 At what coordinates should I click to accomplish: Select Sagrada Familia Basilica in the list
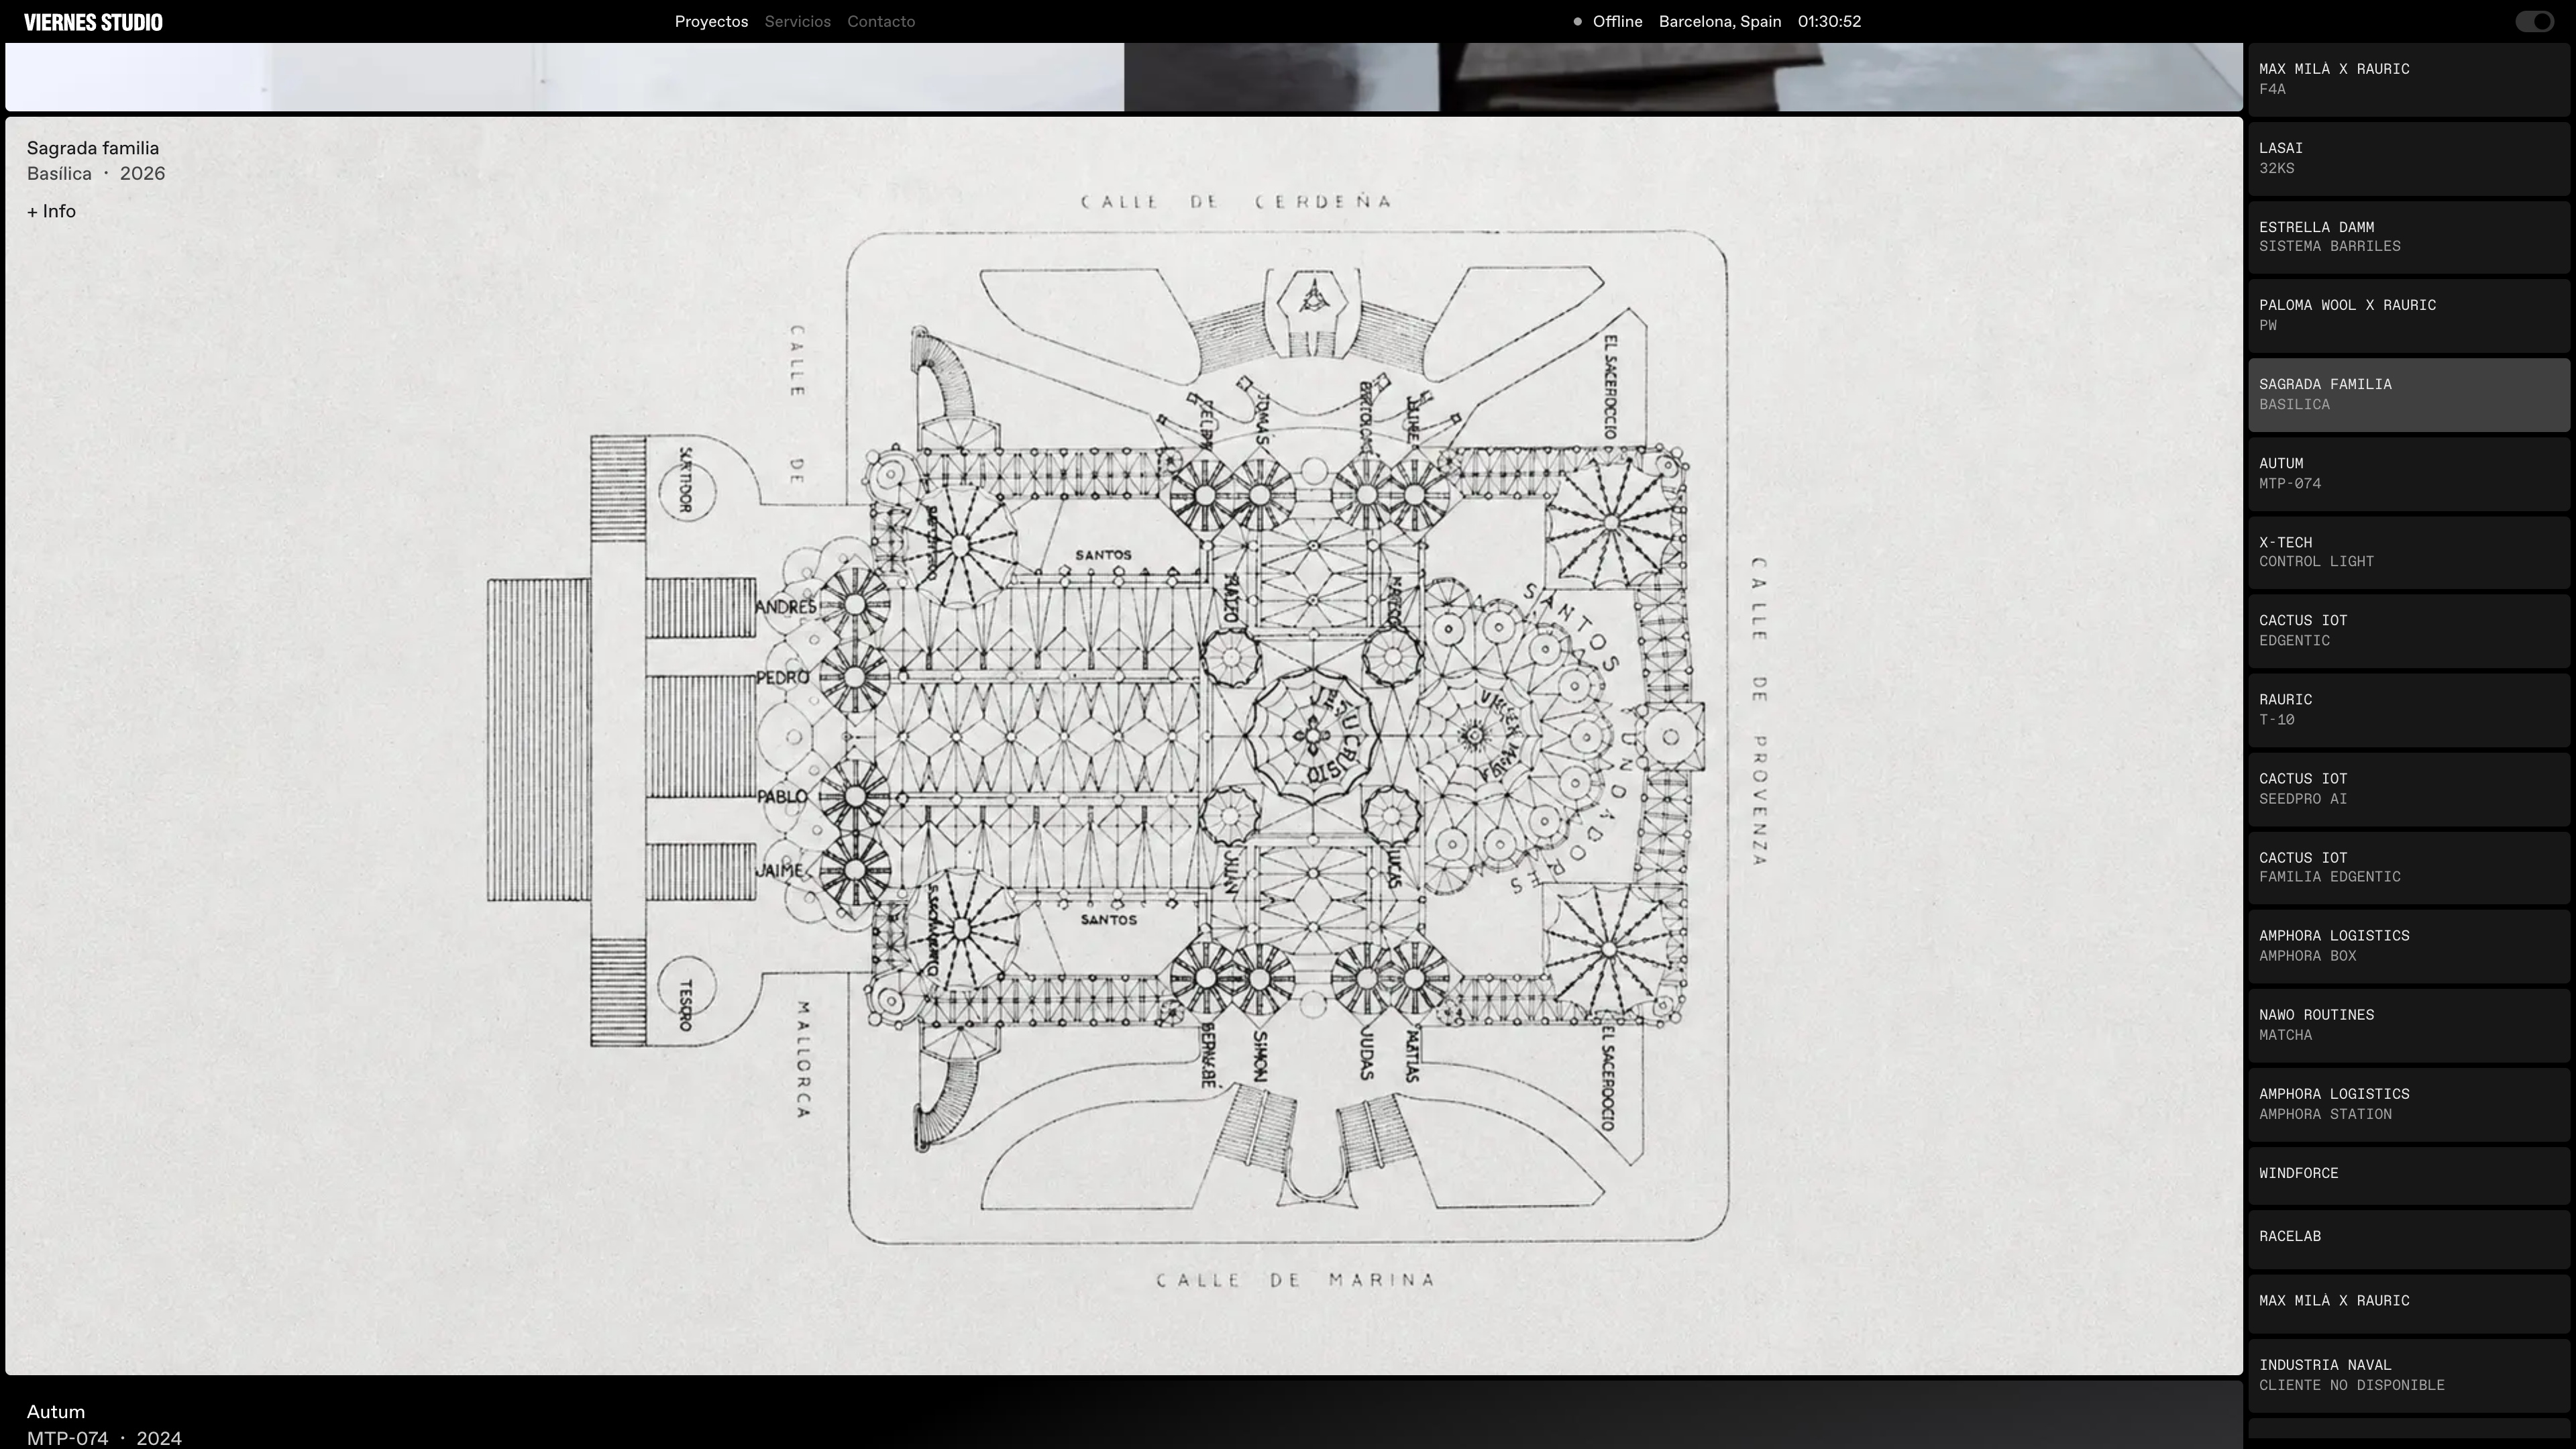point(2408,395)
